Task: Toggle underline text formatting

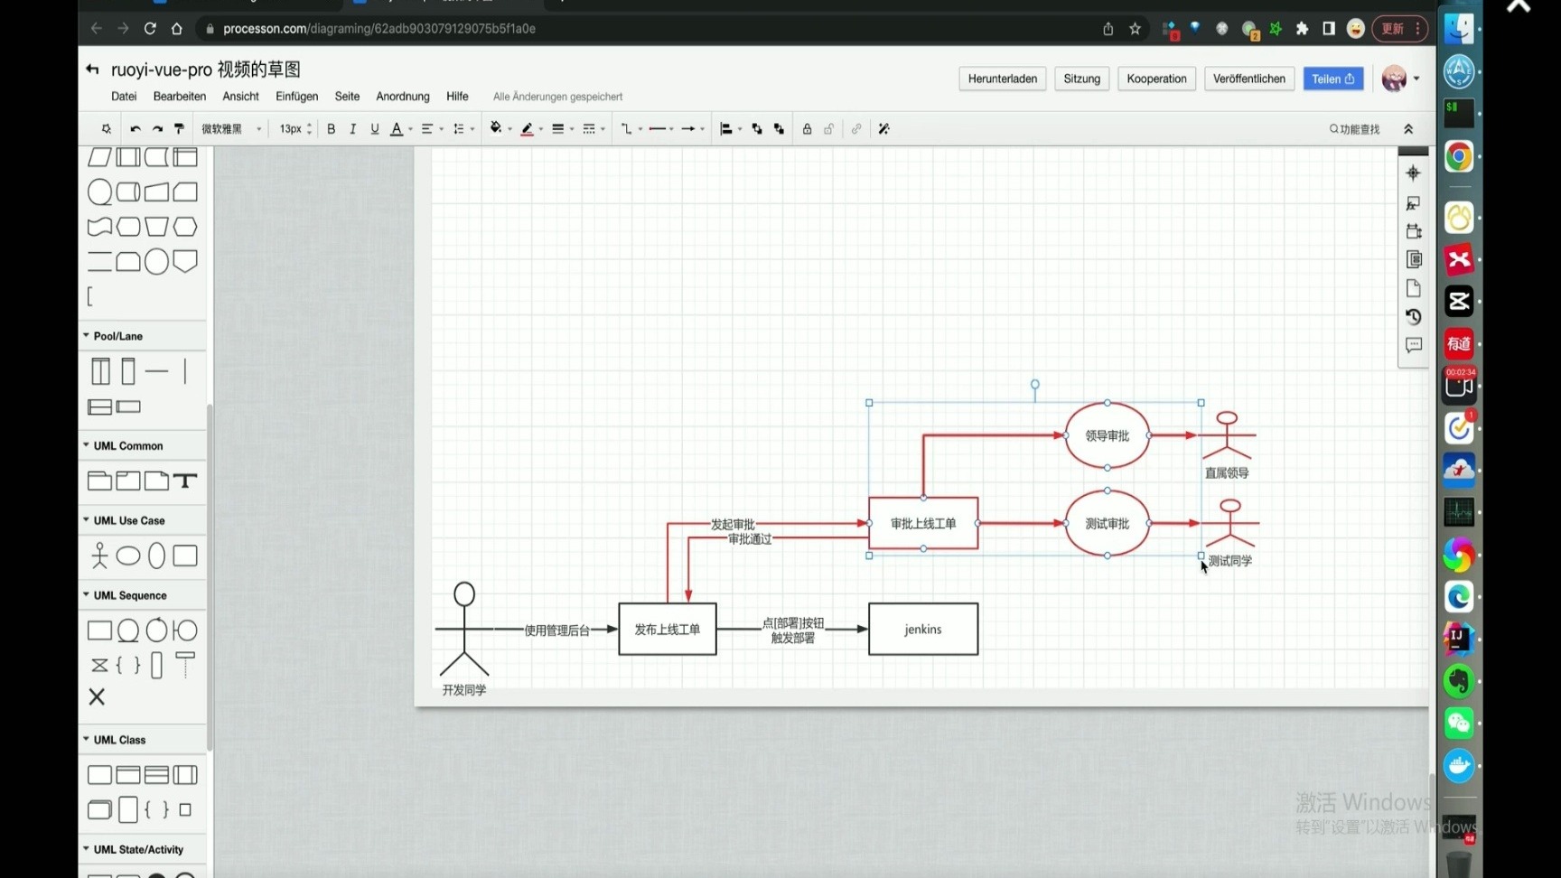Action: (x=375, y=129)
